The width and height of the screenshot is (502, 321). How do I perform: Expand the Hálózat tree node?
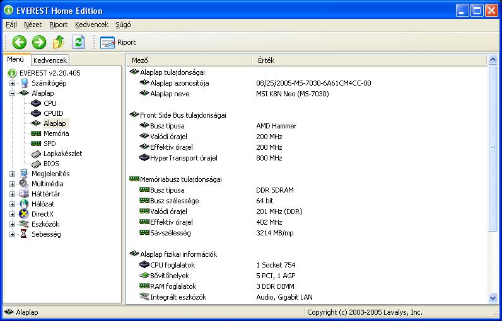point(12,205)
